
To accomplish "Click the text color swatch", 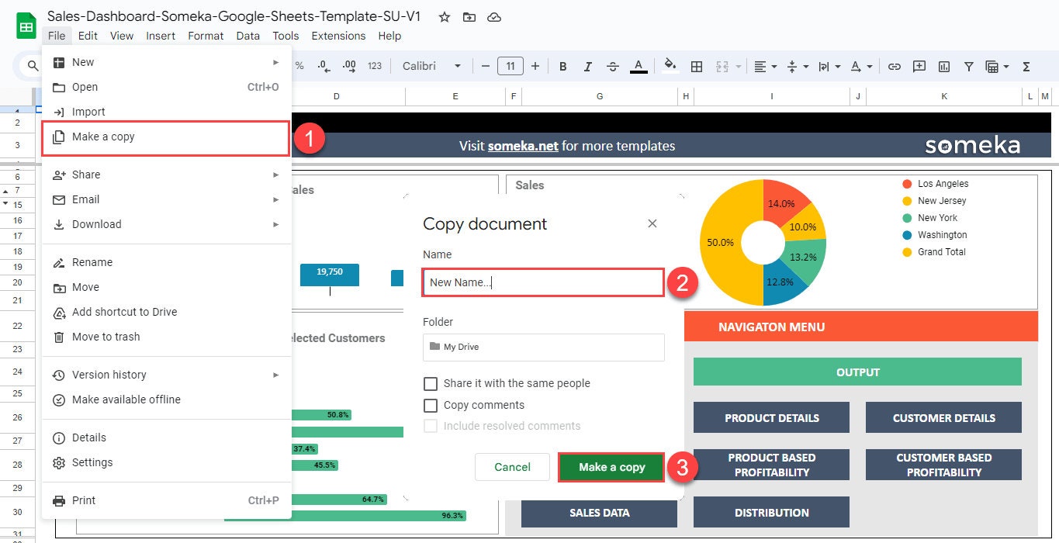I will pos(639,66).
